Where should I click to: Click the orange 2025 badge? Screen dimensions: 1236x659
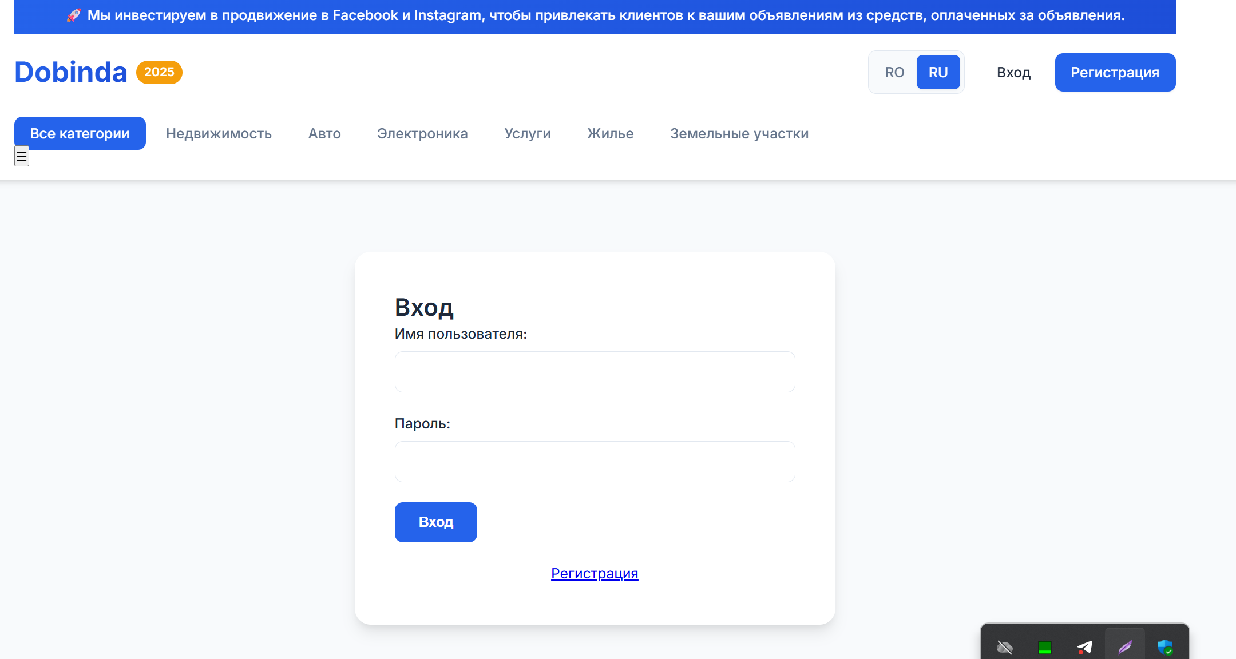[x=159, y=72]
